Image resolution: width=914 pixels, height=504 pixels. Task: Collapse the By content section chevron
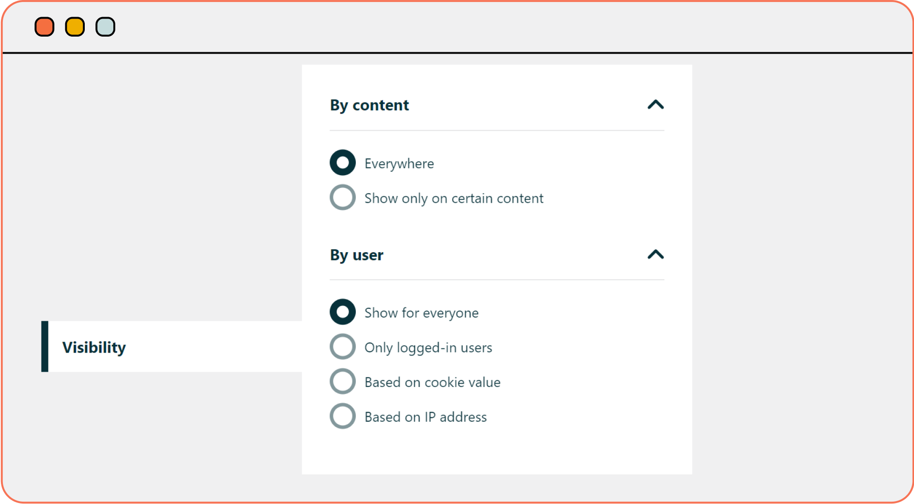coord(655,105)
